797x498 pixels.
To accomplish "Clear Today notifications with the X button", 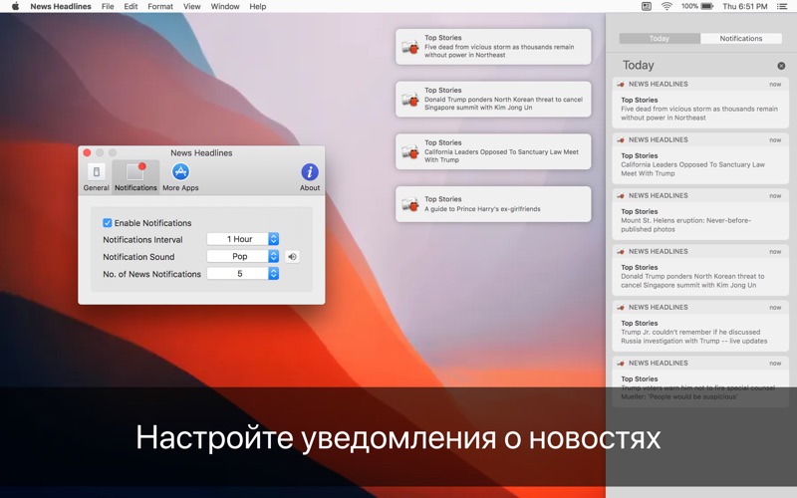I will coord(781,66).
